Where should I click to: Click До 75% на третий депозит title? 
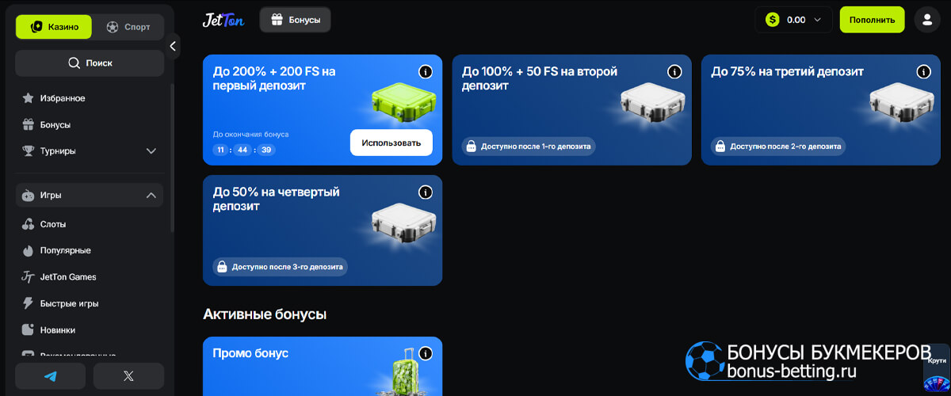pos(787,71)
